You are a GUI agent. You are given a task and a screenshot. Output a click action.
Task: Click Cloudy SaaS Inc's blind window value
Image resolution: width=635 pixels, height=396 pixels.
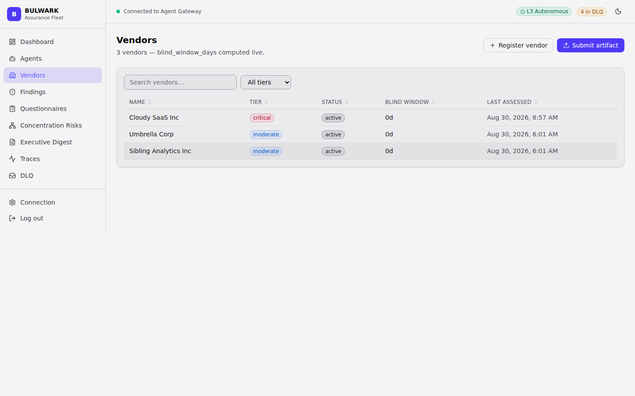[389, 117]
